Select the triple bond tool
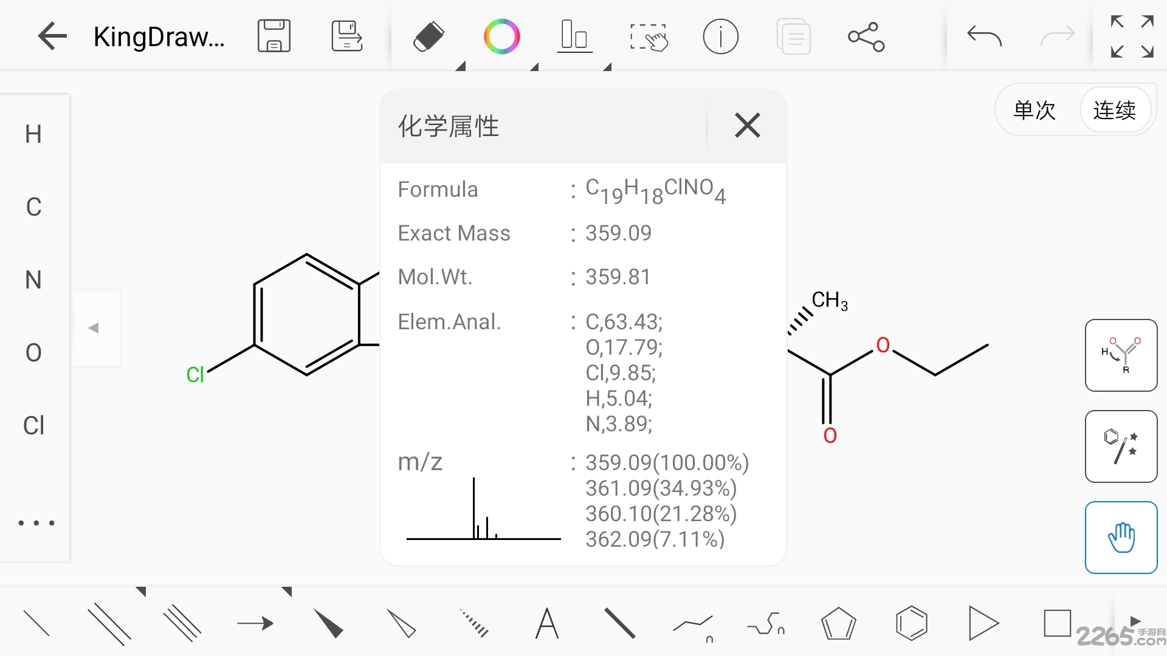Viewport: 1167px width, 656px height. (x=182, y=624)
